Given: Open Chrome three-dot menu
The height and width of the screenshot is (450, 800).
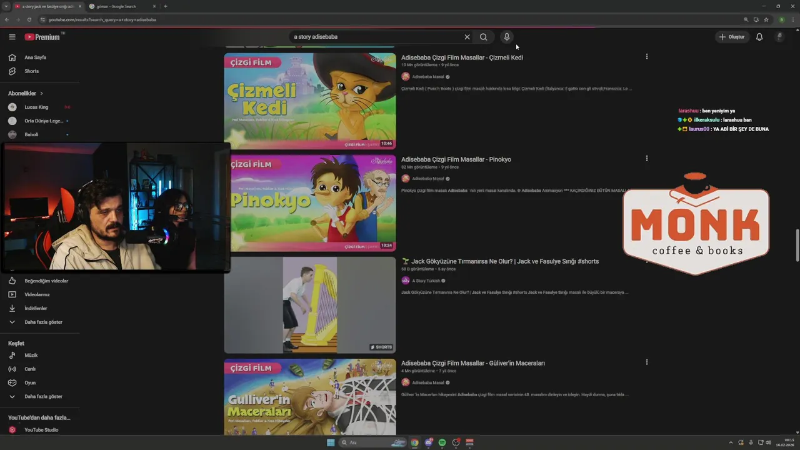Looking at the screenshot, I should pyautogui.click(x=793, y=19).
